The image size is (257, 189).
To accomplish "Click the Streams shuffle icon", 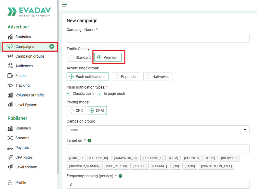I will coord(10,138).
